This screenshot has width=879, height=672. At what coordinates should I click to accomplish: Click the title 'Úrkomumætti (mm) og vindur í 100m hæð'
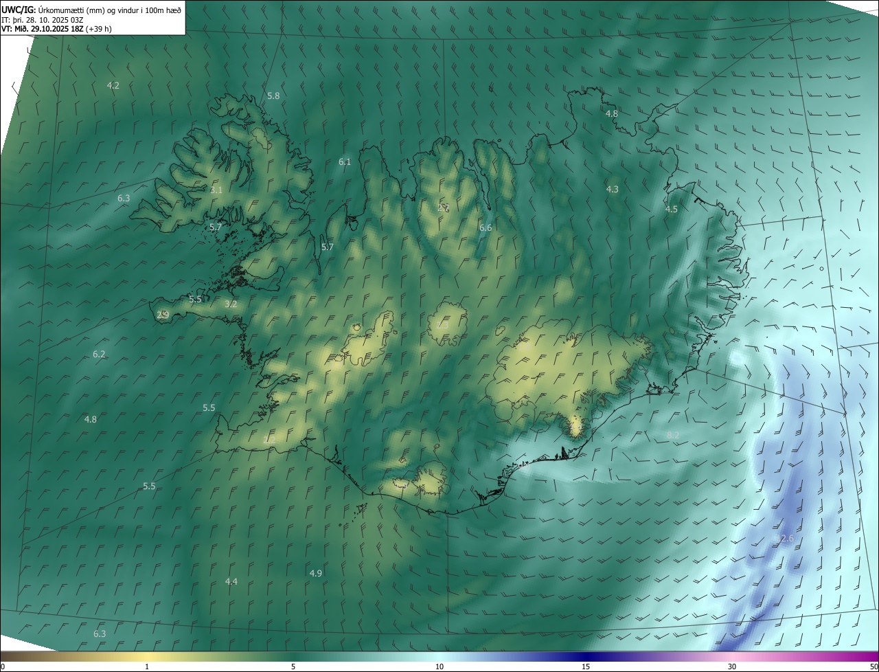pos(109,10)
